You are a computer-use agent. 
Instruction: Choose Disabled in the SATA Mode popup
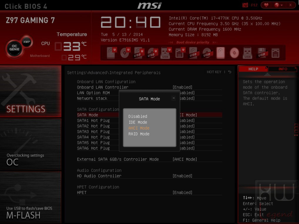[138, 116]
